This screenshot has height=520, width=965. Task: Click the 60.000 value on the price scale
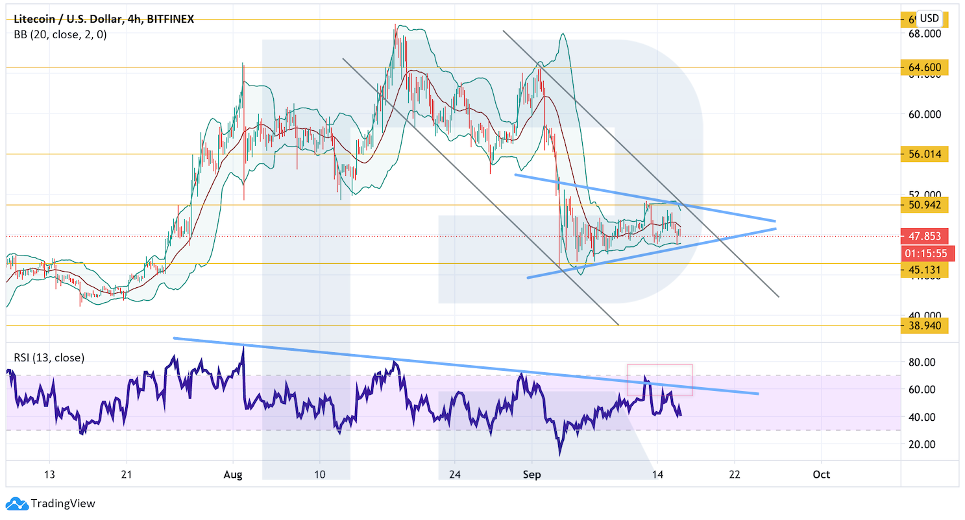coord(922,115)
